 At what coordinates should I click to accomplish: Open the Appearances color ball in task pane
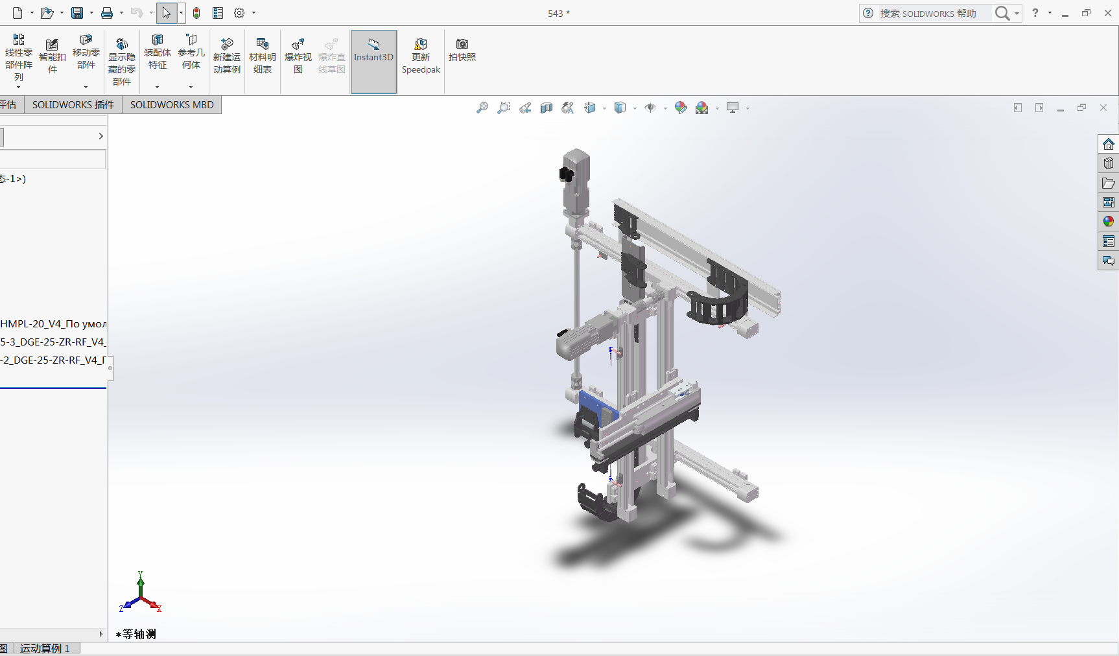(x=1108, y=222)
